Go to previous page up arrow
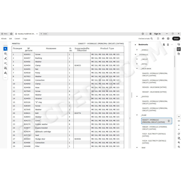This screenshot has height=181, width=181. (179, 125)
